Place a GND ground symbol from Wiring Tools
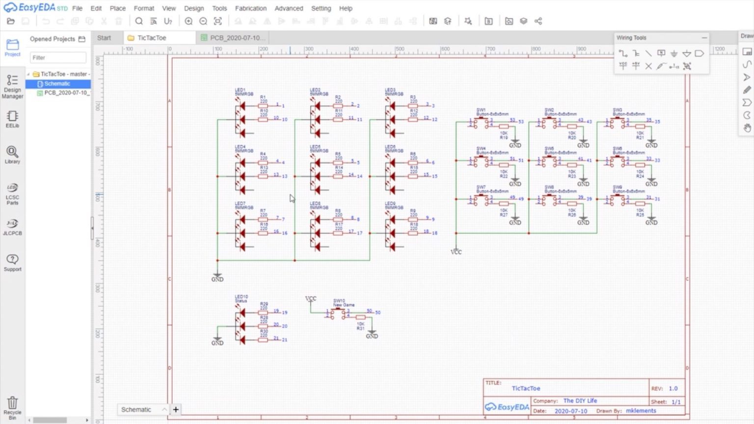Screen dimensions: 754x424 tap(674, 53)
